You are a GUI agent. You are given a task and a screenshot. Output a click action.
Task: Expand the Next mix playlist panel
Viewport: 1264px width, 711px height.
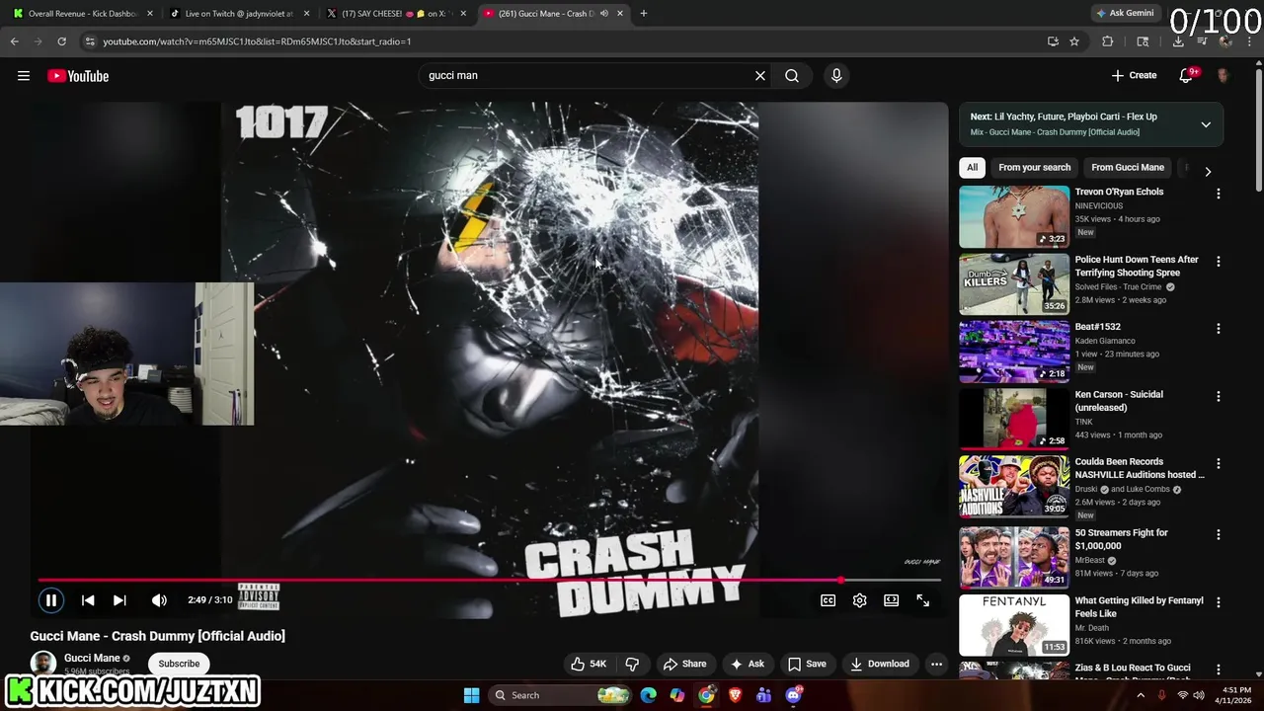pyautogui.click(x=1206, y=124)
